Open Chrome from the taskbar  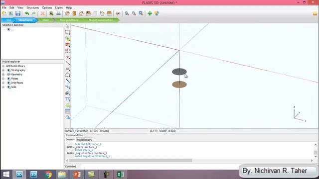pos(48,175)
